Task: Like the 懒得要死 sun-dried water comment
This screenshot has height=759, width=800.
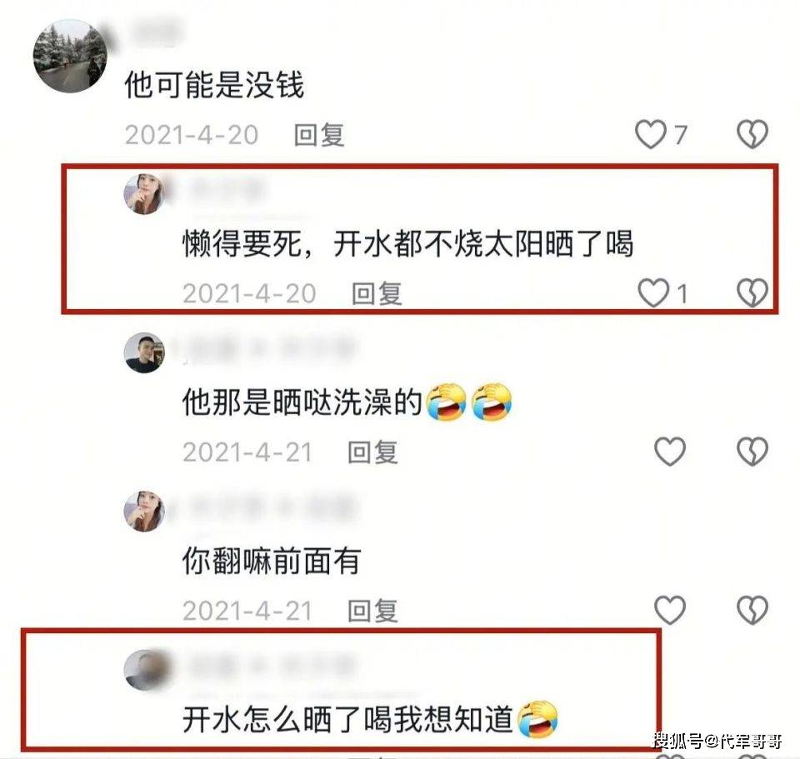Action: tap(653, 292)
